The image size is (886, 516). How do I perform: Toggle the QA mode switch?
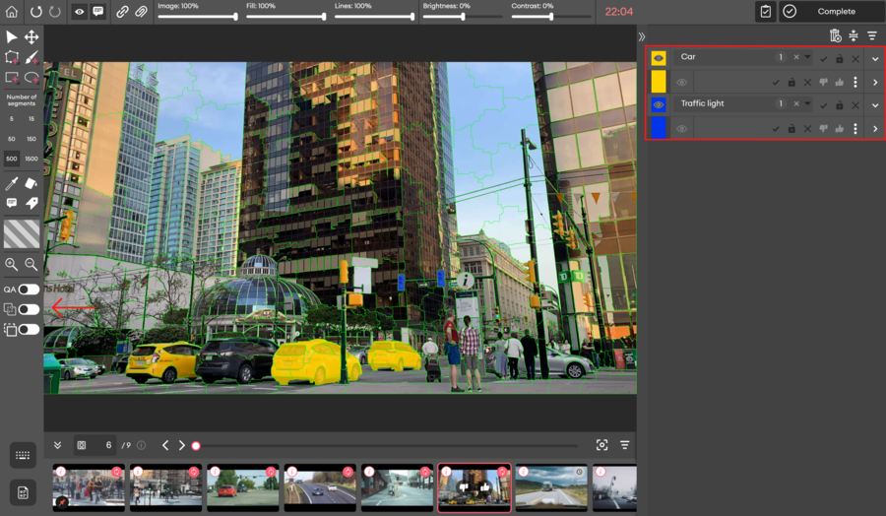pos(29,290)
